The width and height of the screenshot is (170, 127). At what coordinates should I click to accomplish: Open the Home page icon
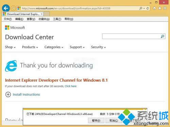[x=154, y=8]
